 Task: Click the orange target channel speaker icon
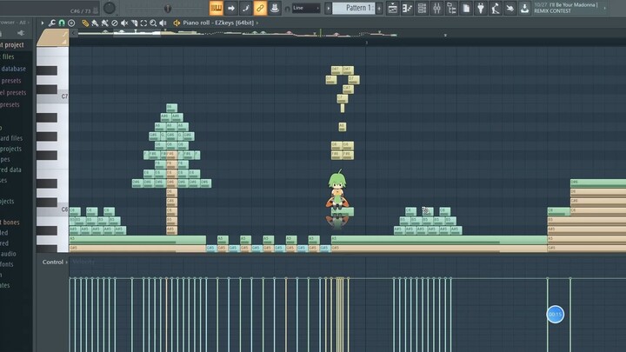pyautogui.click(x=176, y=23)
